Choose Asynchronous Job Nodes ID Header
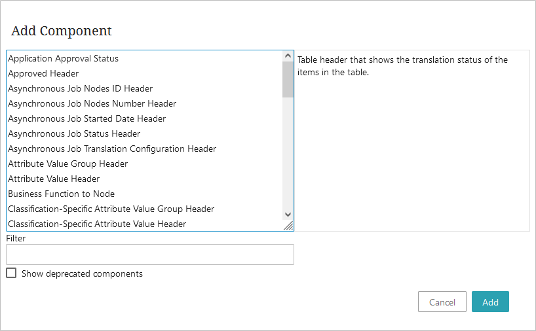 (x=145, y=89)
